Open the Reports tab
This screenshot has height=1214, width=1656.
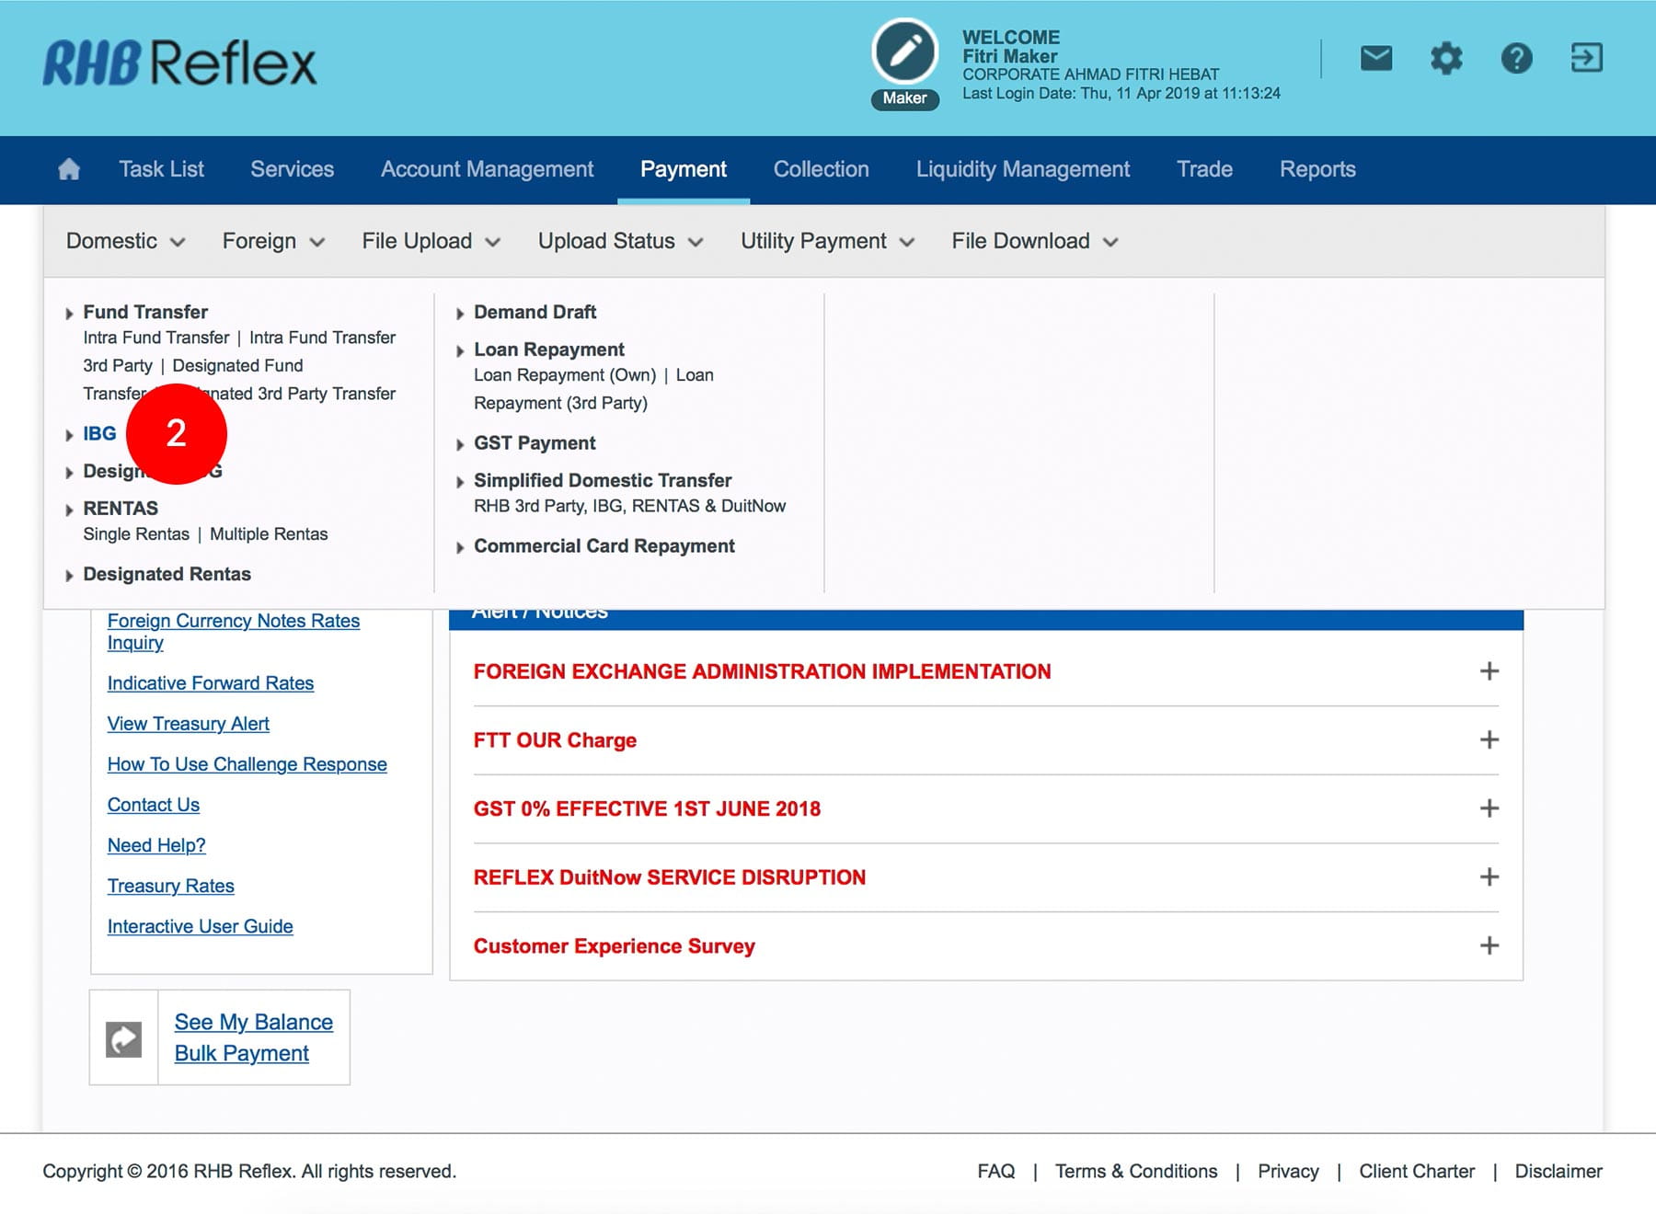point(1317,169)
